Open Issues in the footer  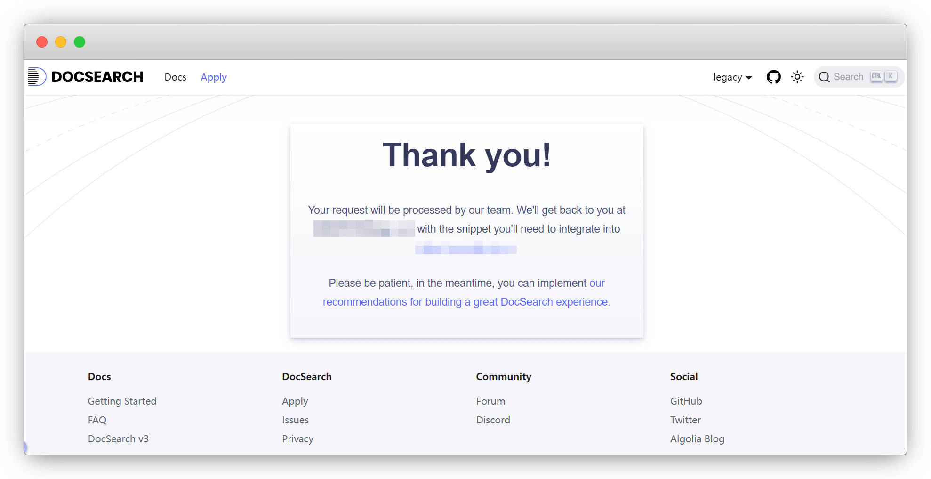pos(295,420)
